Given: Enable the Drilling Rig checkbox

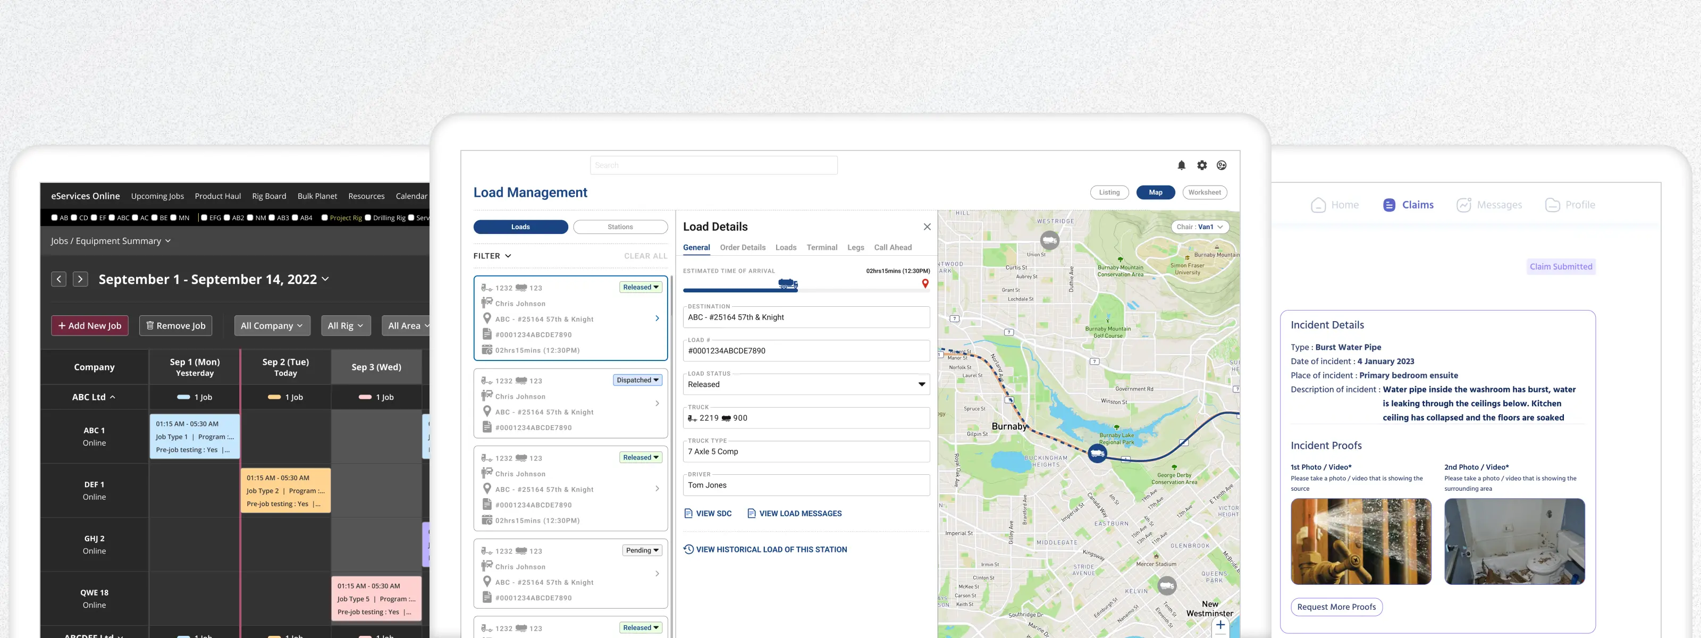Looking at the screenshot, I should [x=368, y=217].
